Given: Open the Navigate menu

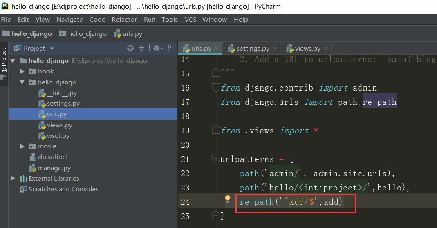Looking at the screenshot, I should coord(69,20).
